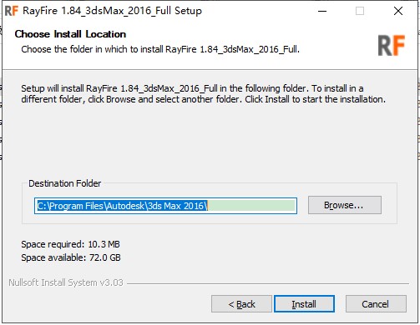Click the separator line beside Nullsoft label
Screen dimensions: 420x325
(268, 283)
